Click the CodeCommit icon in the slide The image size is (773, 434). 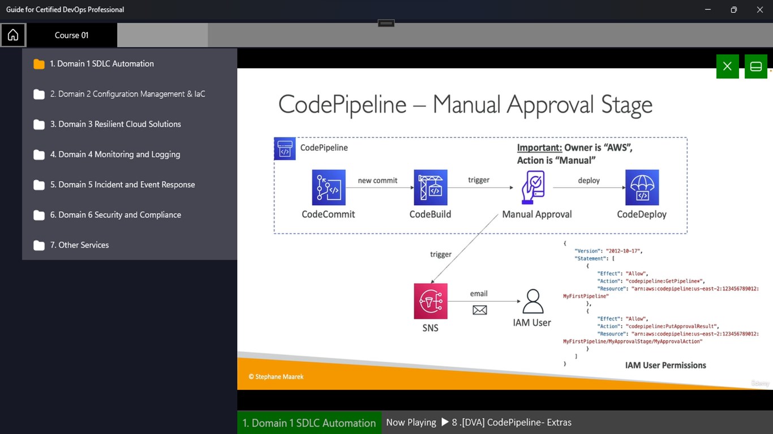coord(328,188)
